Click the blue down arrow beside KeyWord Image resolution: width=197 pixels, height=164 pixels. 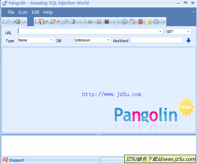point(188,40)
